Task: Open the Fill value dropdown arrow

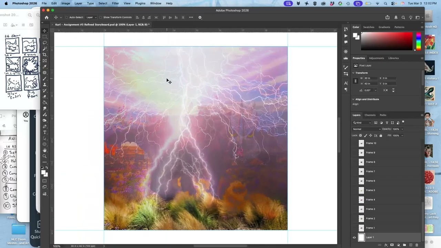Action: pos(402,135)
